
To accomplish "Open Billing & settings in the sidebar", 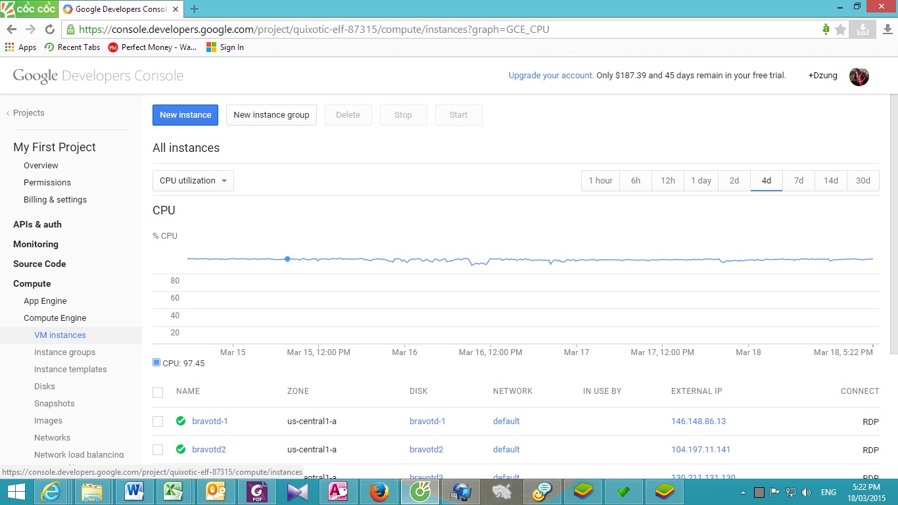I will (55, 200).
